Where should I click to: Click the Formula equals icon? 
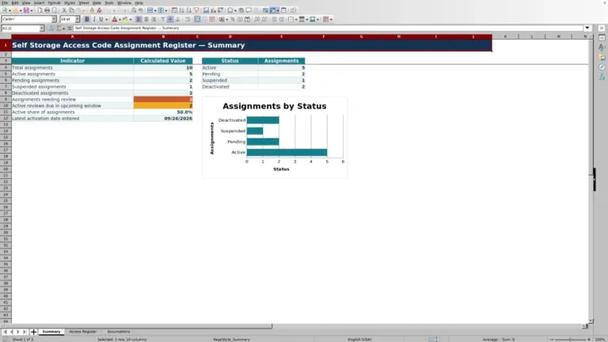70,28
